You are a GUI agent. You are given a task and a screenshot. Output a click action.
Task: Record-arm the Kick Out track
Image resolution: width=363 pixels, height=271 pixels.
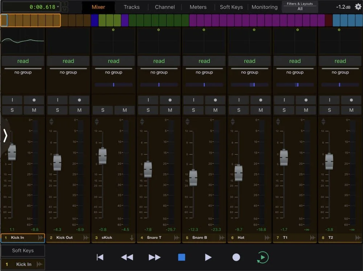click(x=79, y=100)
